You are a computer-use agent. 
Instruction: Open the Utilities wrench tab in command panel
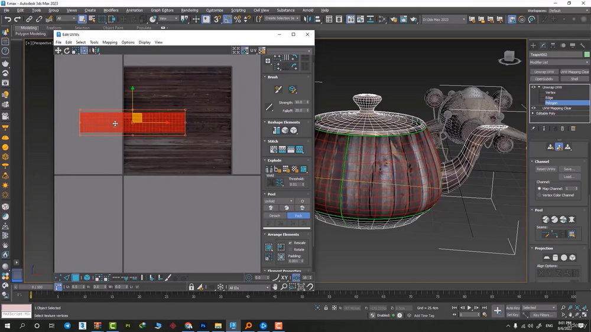[582, 45]
